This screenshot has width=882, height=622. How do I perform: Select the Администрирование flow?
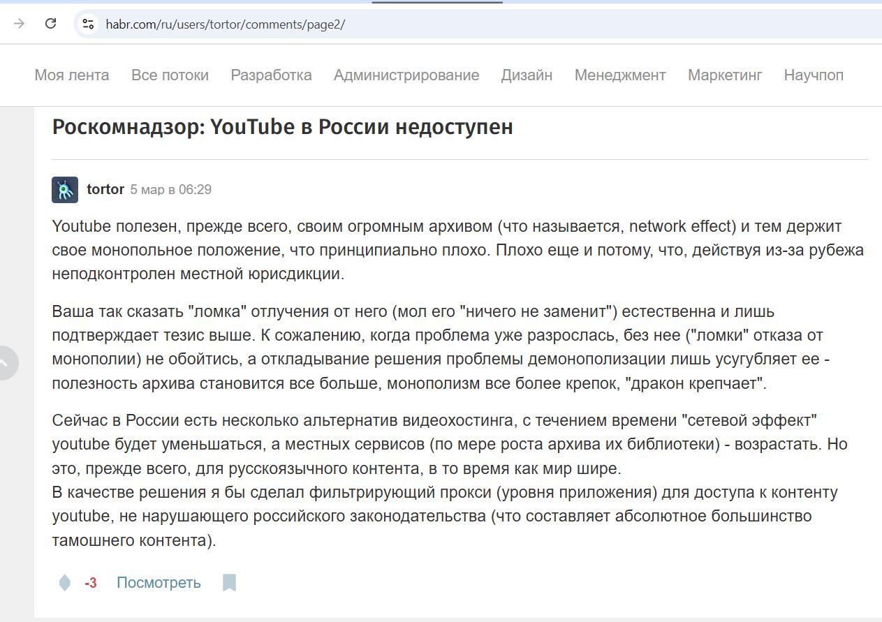pyautogui.click(x=406, y=75)
